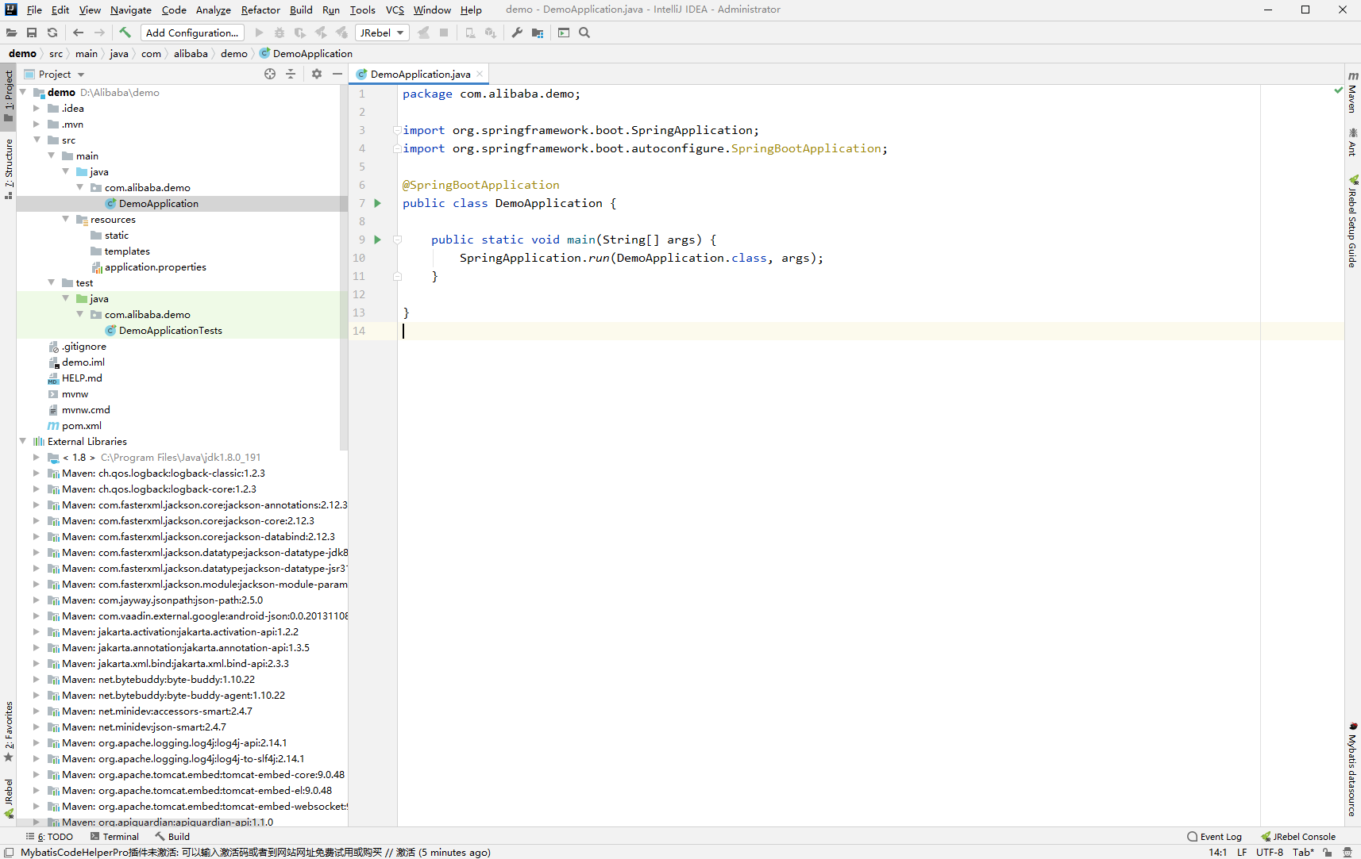Select pom.xml in the project tree
1361x859 pixels.
click(80, 425)
